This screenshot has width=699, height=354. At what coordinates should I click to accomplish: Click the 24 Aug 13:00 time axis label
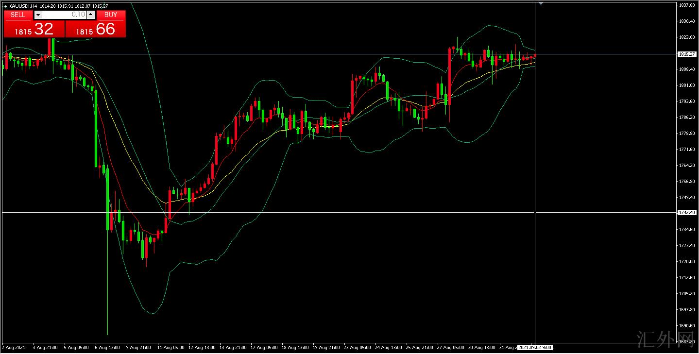[388, 348]
